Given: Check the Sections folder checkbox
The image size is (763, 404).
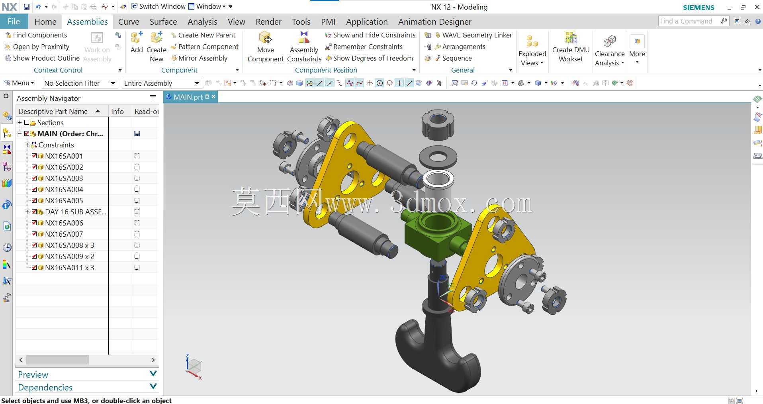Looking at the screenshot, I should (x=27, y=122).
